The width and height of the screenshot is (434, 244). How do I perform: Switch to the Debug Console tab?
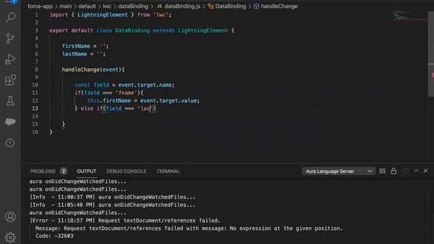126,171
